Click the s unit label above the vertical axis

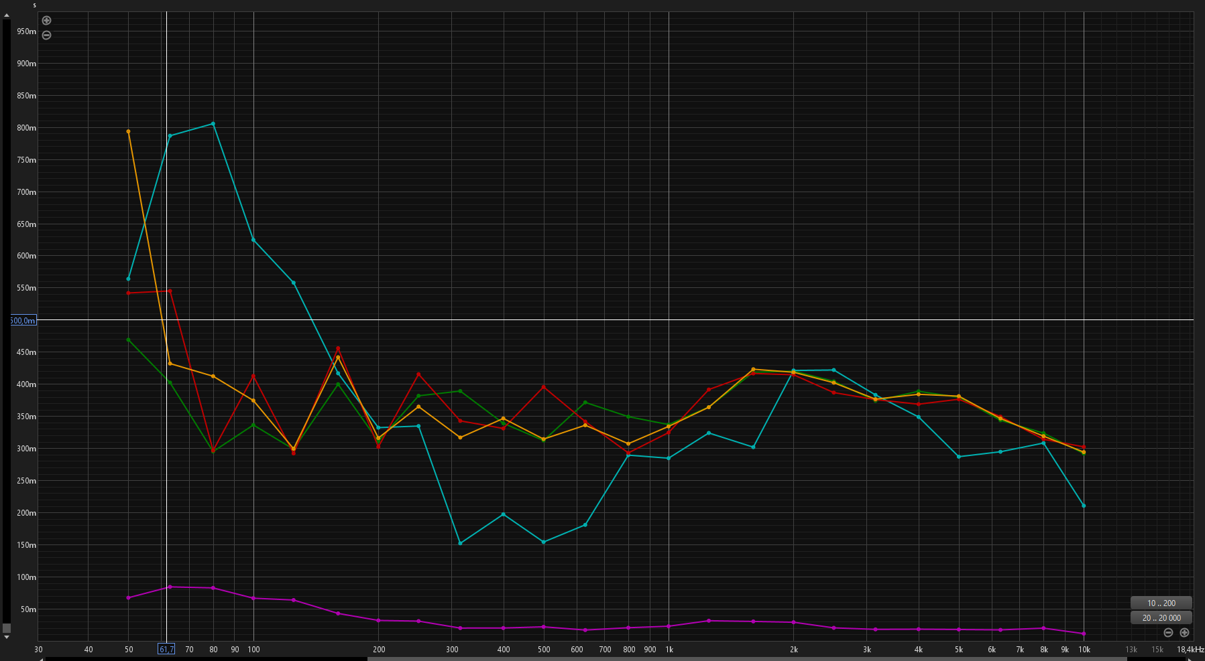(34, 5)
